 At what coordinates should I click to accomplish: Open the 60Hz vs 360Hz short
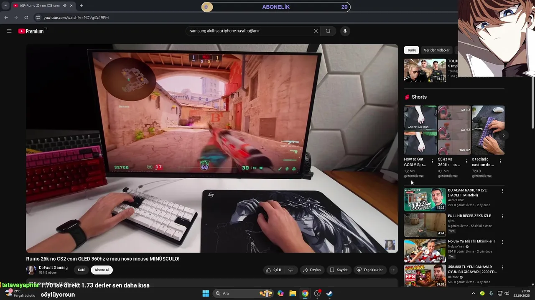click(454, 130)
